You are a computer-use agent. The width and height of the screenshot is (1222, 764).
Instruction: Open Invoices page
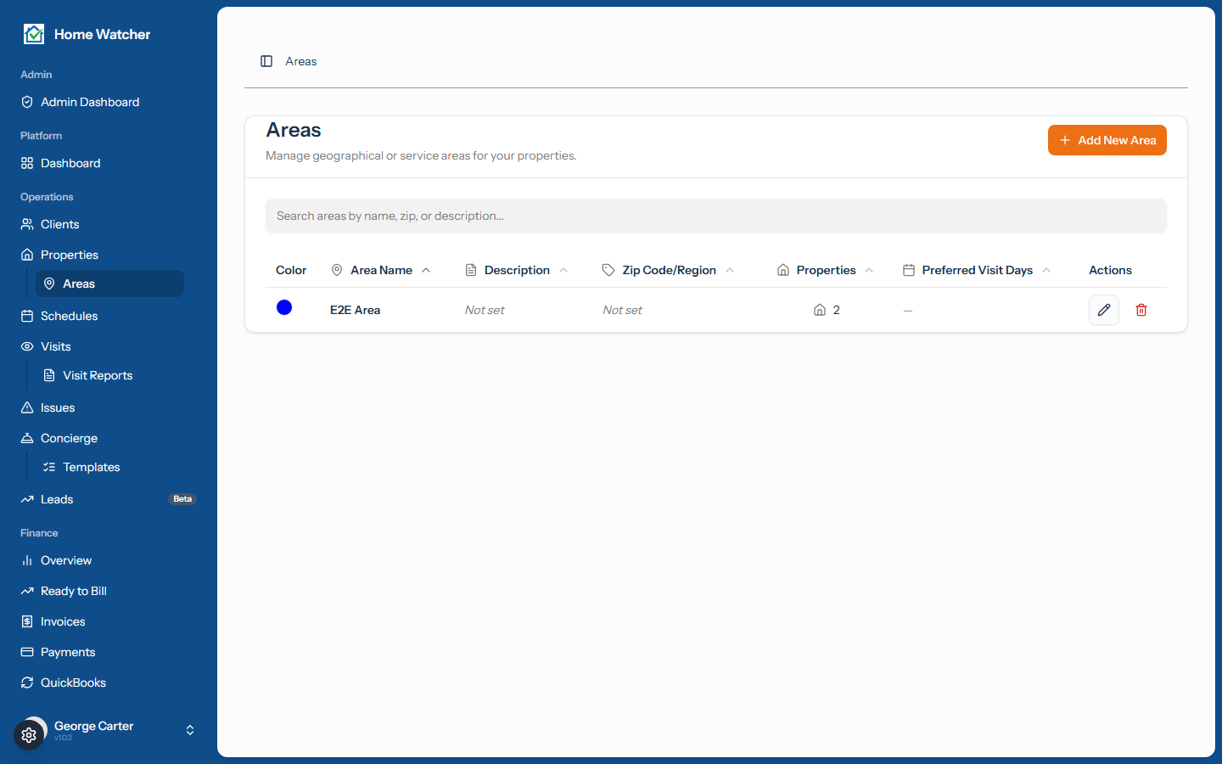coord(109,621)
